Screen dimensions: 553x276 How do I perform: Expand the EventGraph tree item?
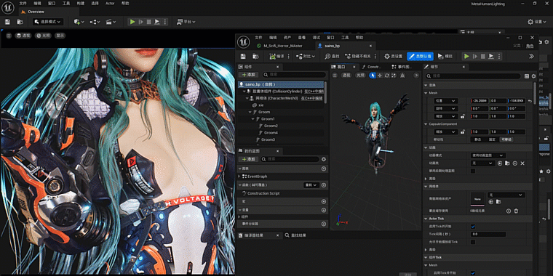[x=239, y=176]
